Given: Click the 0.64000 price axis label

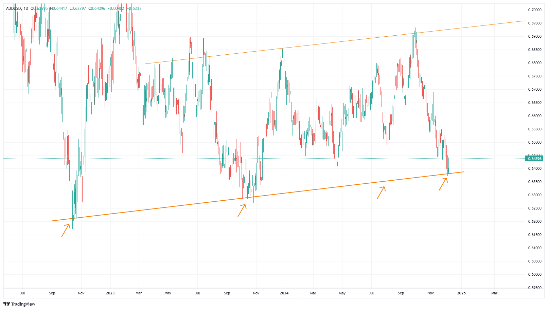Looking at the screenshot, I should [x=535, y=168].
